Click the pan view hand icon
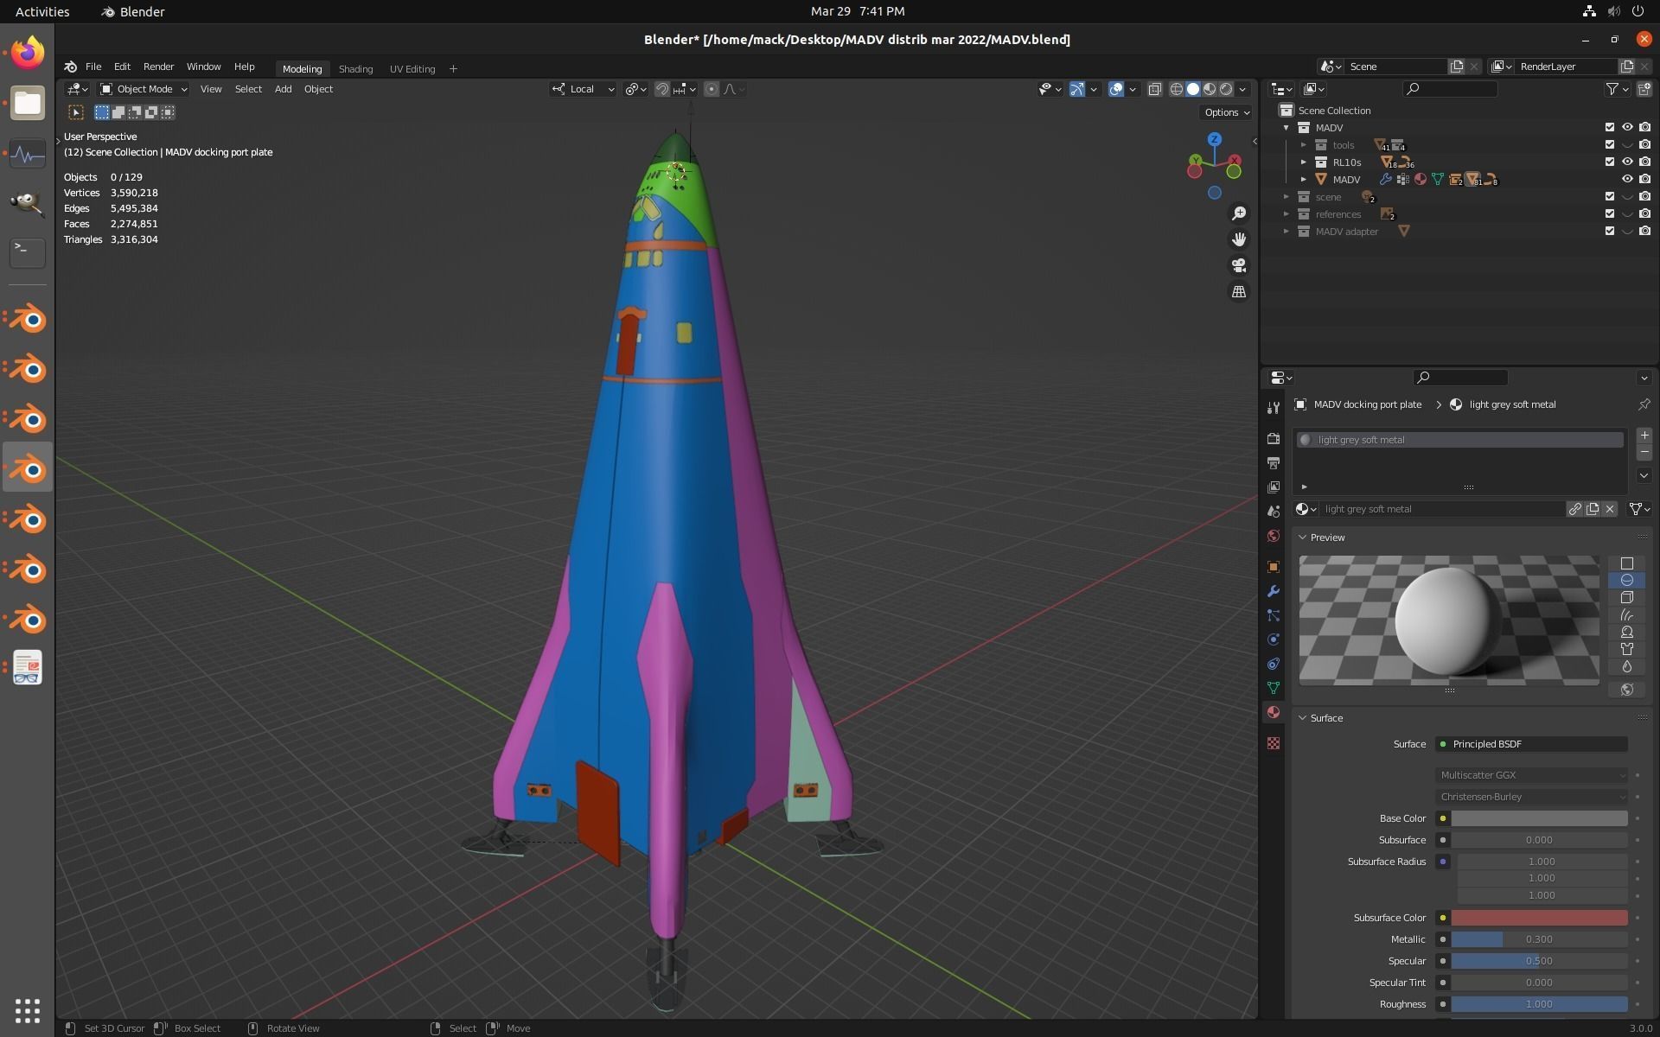The height and width of the screenshot is (1037, 1660). coord(1239,239)
